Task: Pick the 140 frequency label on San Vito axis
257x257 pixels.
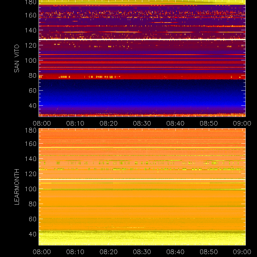Action: click(x=31, y=30)
